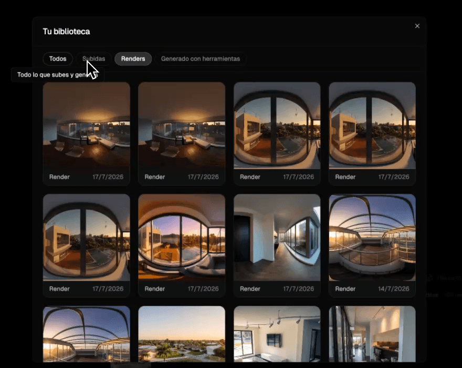Select the Todos filter tab
This screenshot has width=462, height=368.
tap(58, 59)
